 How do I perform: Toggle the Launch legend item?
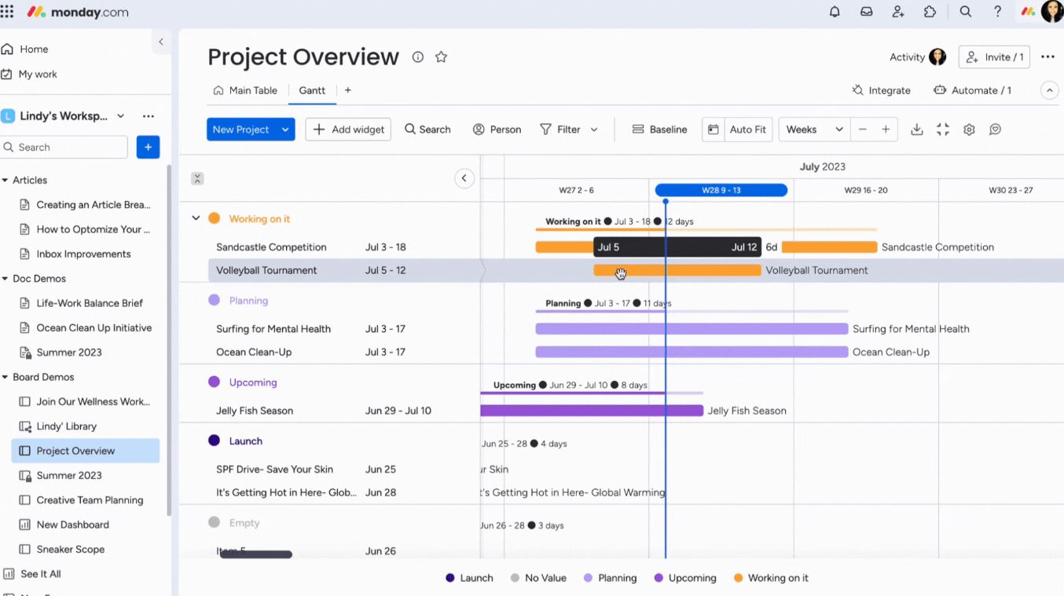tap(469, 578)
